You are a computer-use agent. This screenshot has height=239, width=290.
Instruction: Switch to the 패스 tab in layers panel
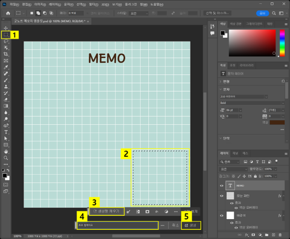(x=246, y=153)
